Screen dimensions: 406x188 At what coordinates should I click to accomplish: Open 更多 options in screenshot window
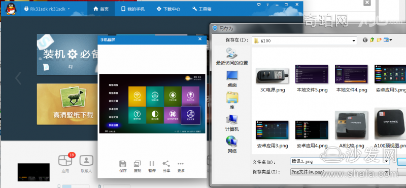[x=181, y=166]
